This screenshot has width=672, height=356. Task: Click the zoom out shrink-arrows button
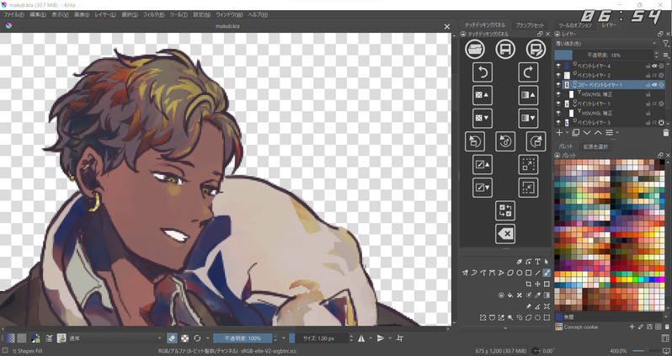point(528,188)
